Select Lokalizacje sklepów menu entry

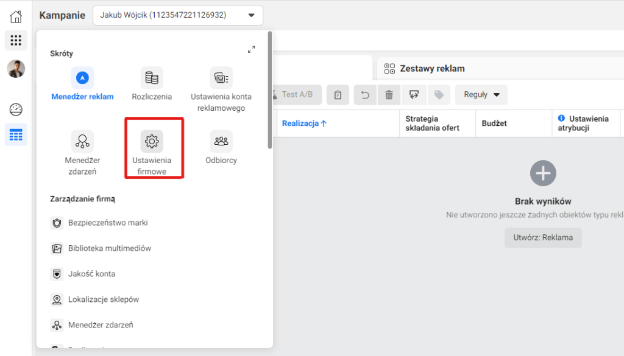[95, 299]
